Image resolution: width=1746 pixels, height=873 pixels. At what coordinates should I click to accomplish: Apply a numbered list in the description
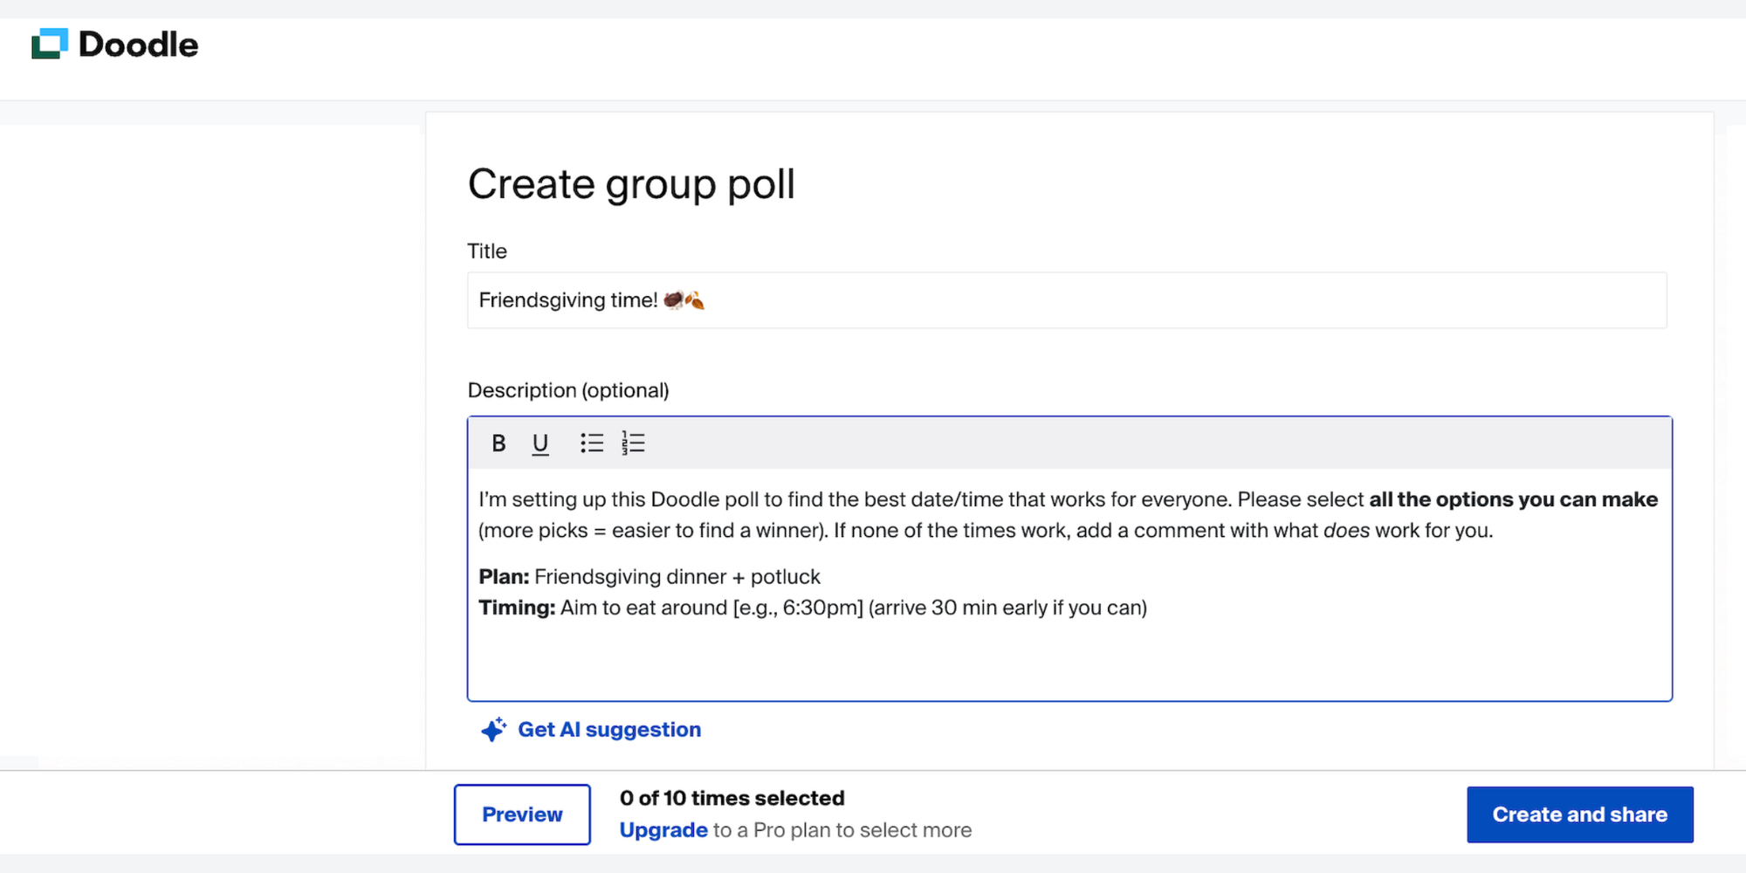[633, 443]
